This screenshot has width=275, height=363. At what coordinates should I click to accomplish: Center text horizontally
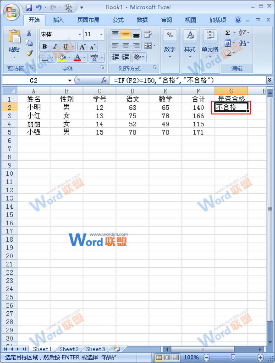[x=126, y=46]
